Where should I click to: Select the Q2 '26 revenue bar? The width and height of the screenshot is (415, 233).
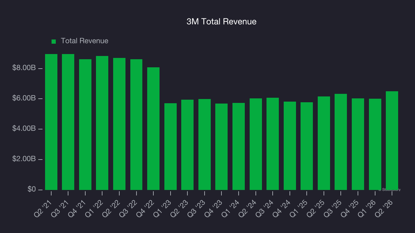click(392, 140)
